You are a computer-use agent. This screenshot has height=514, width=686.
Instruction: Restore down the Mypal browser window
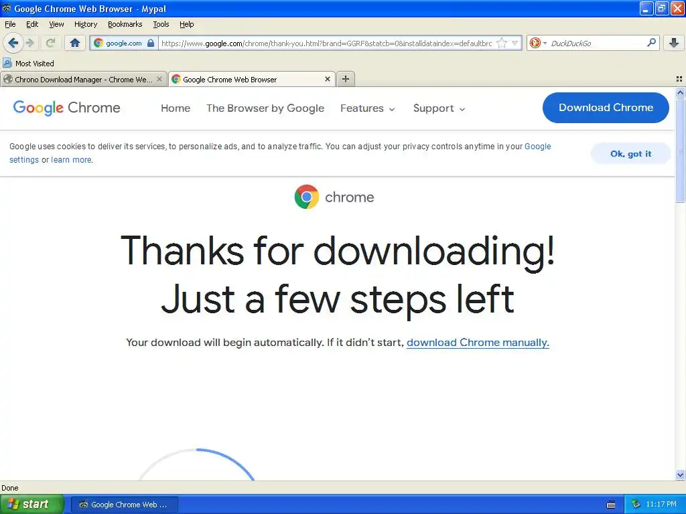coord(661,8)
